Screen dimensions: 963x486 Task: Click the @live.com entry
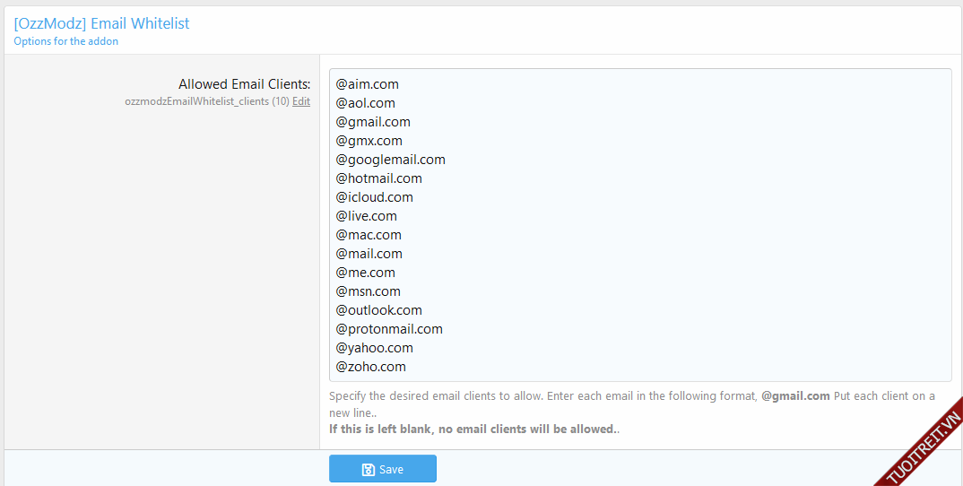(x=367, y=216)
